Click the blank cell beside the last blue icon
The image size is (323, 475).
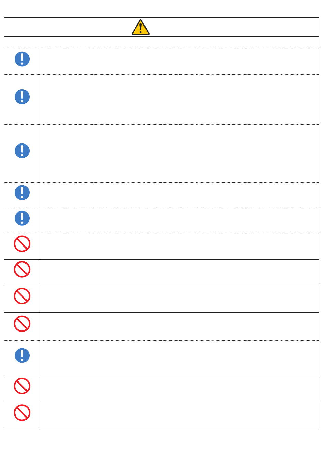coord(179,358)
